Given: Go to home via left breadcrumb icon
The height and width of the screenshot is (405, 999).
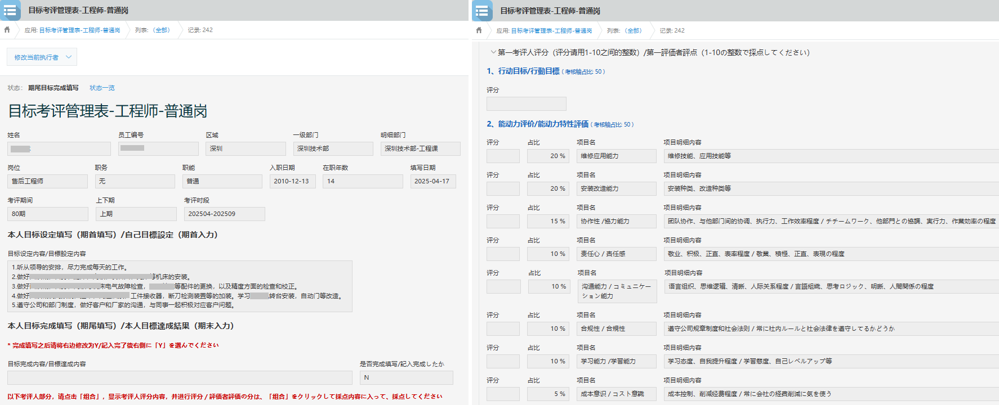Looking at the screenshot, I should point(7,30).
